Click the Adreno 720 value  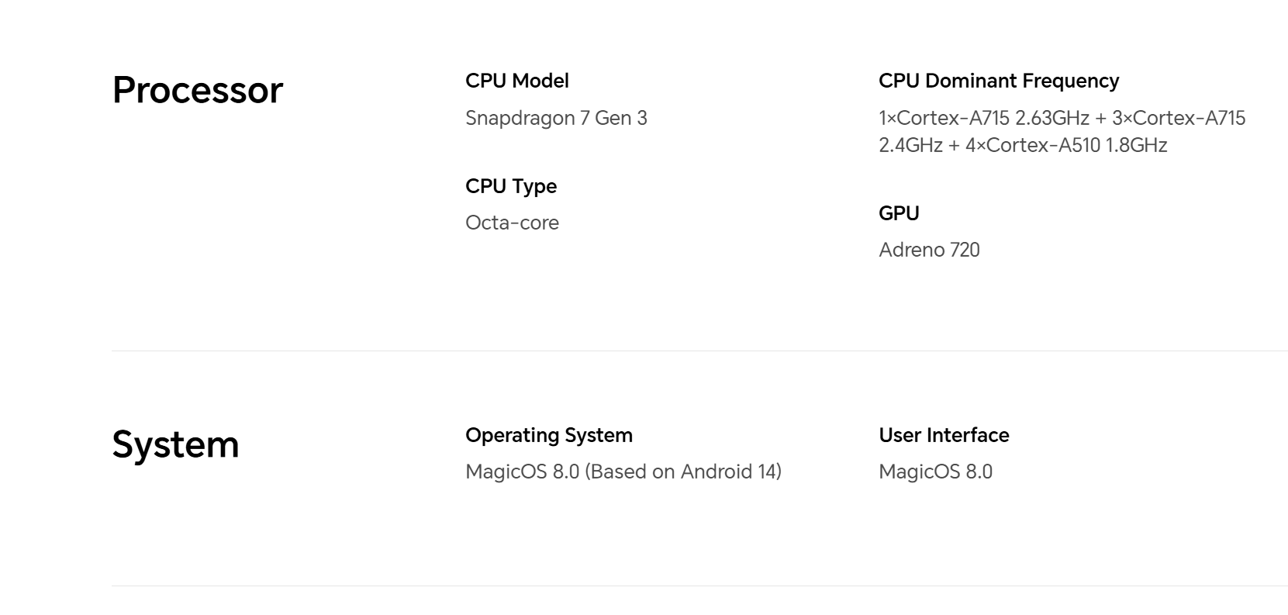pos(929,250)
